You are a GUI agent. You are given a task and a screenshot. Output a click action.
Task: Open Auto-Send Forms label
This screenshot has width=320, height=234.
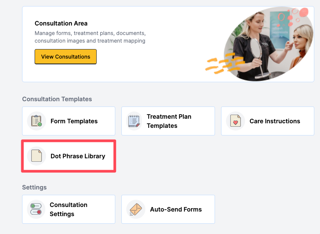(176, 209)
